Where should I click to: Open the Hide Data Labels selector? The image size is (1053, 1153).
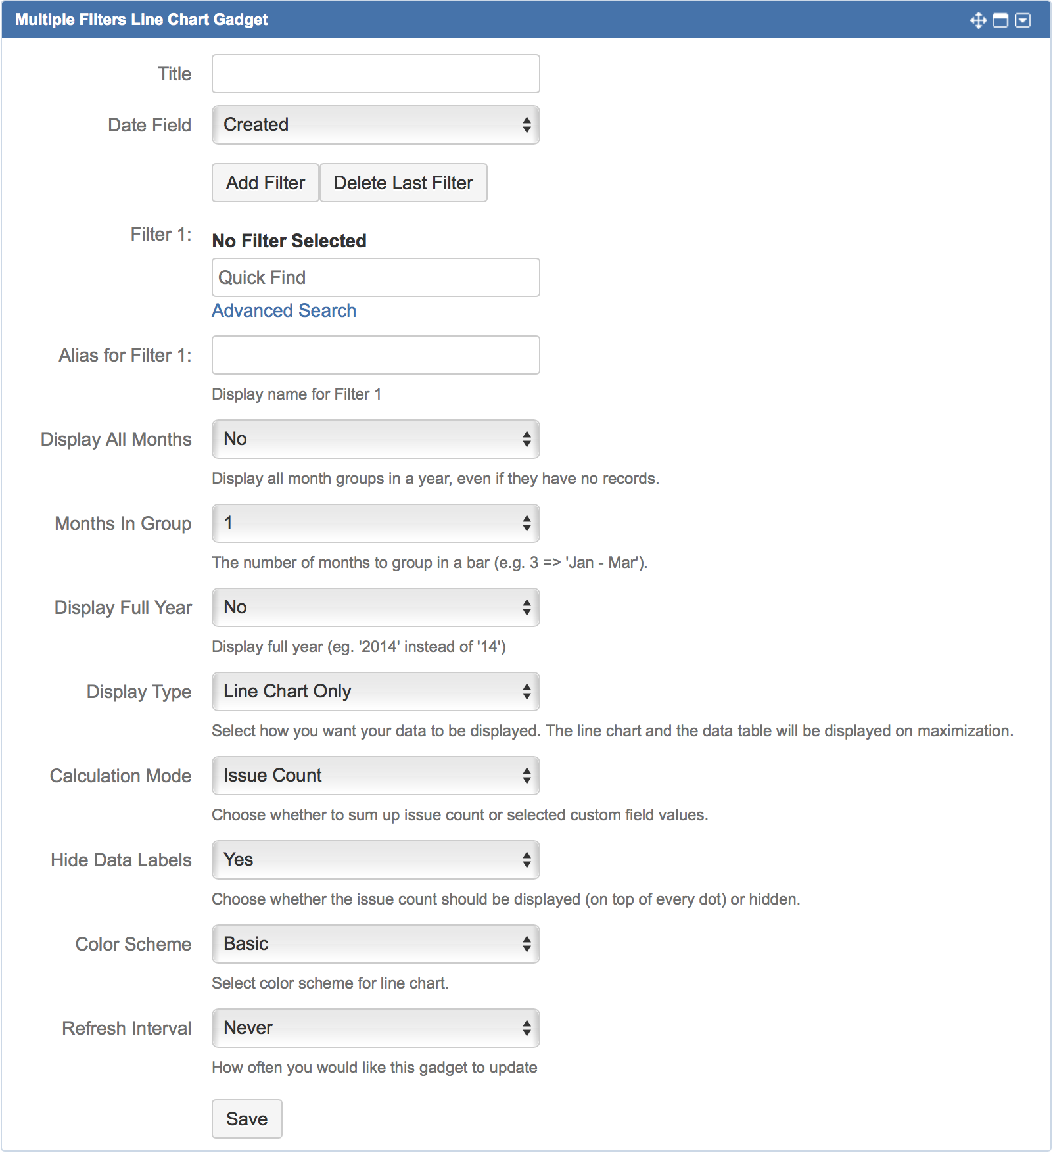[x=375, y=860]
